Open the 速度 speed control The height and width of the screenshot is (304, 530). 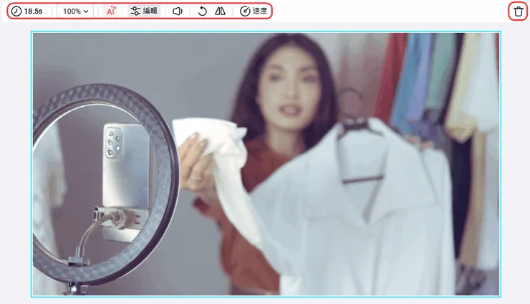[x=254, y=11]
